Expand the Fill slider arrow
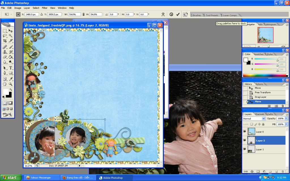290x181 pixels. point(286,124)
